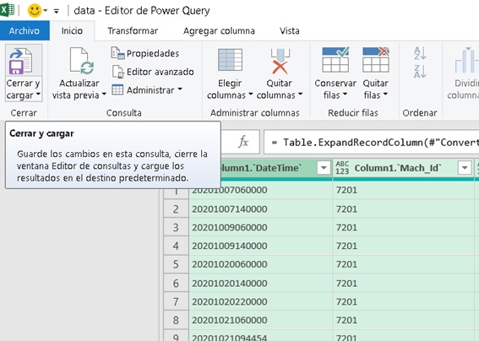
Task: Click the Excel application icon
Action: pos(7,10)
